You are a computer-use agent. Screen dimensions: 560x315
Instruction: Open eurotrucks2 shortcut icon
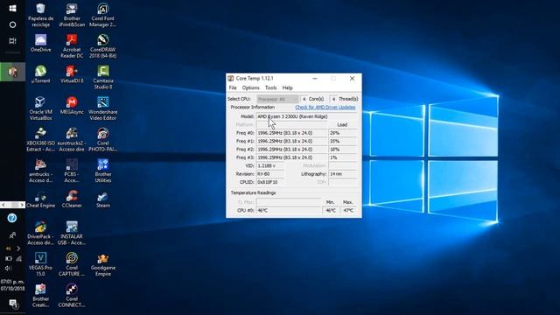pos(72,139)
